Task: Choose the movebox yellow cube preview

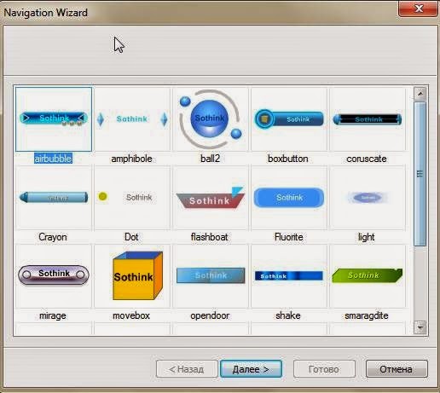Action: (x=132, y=276)
